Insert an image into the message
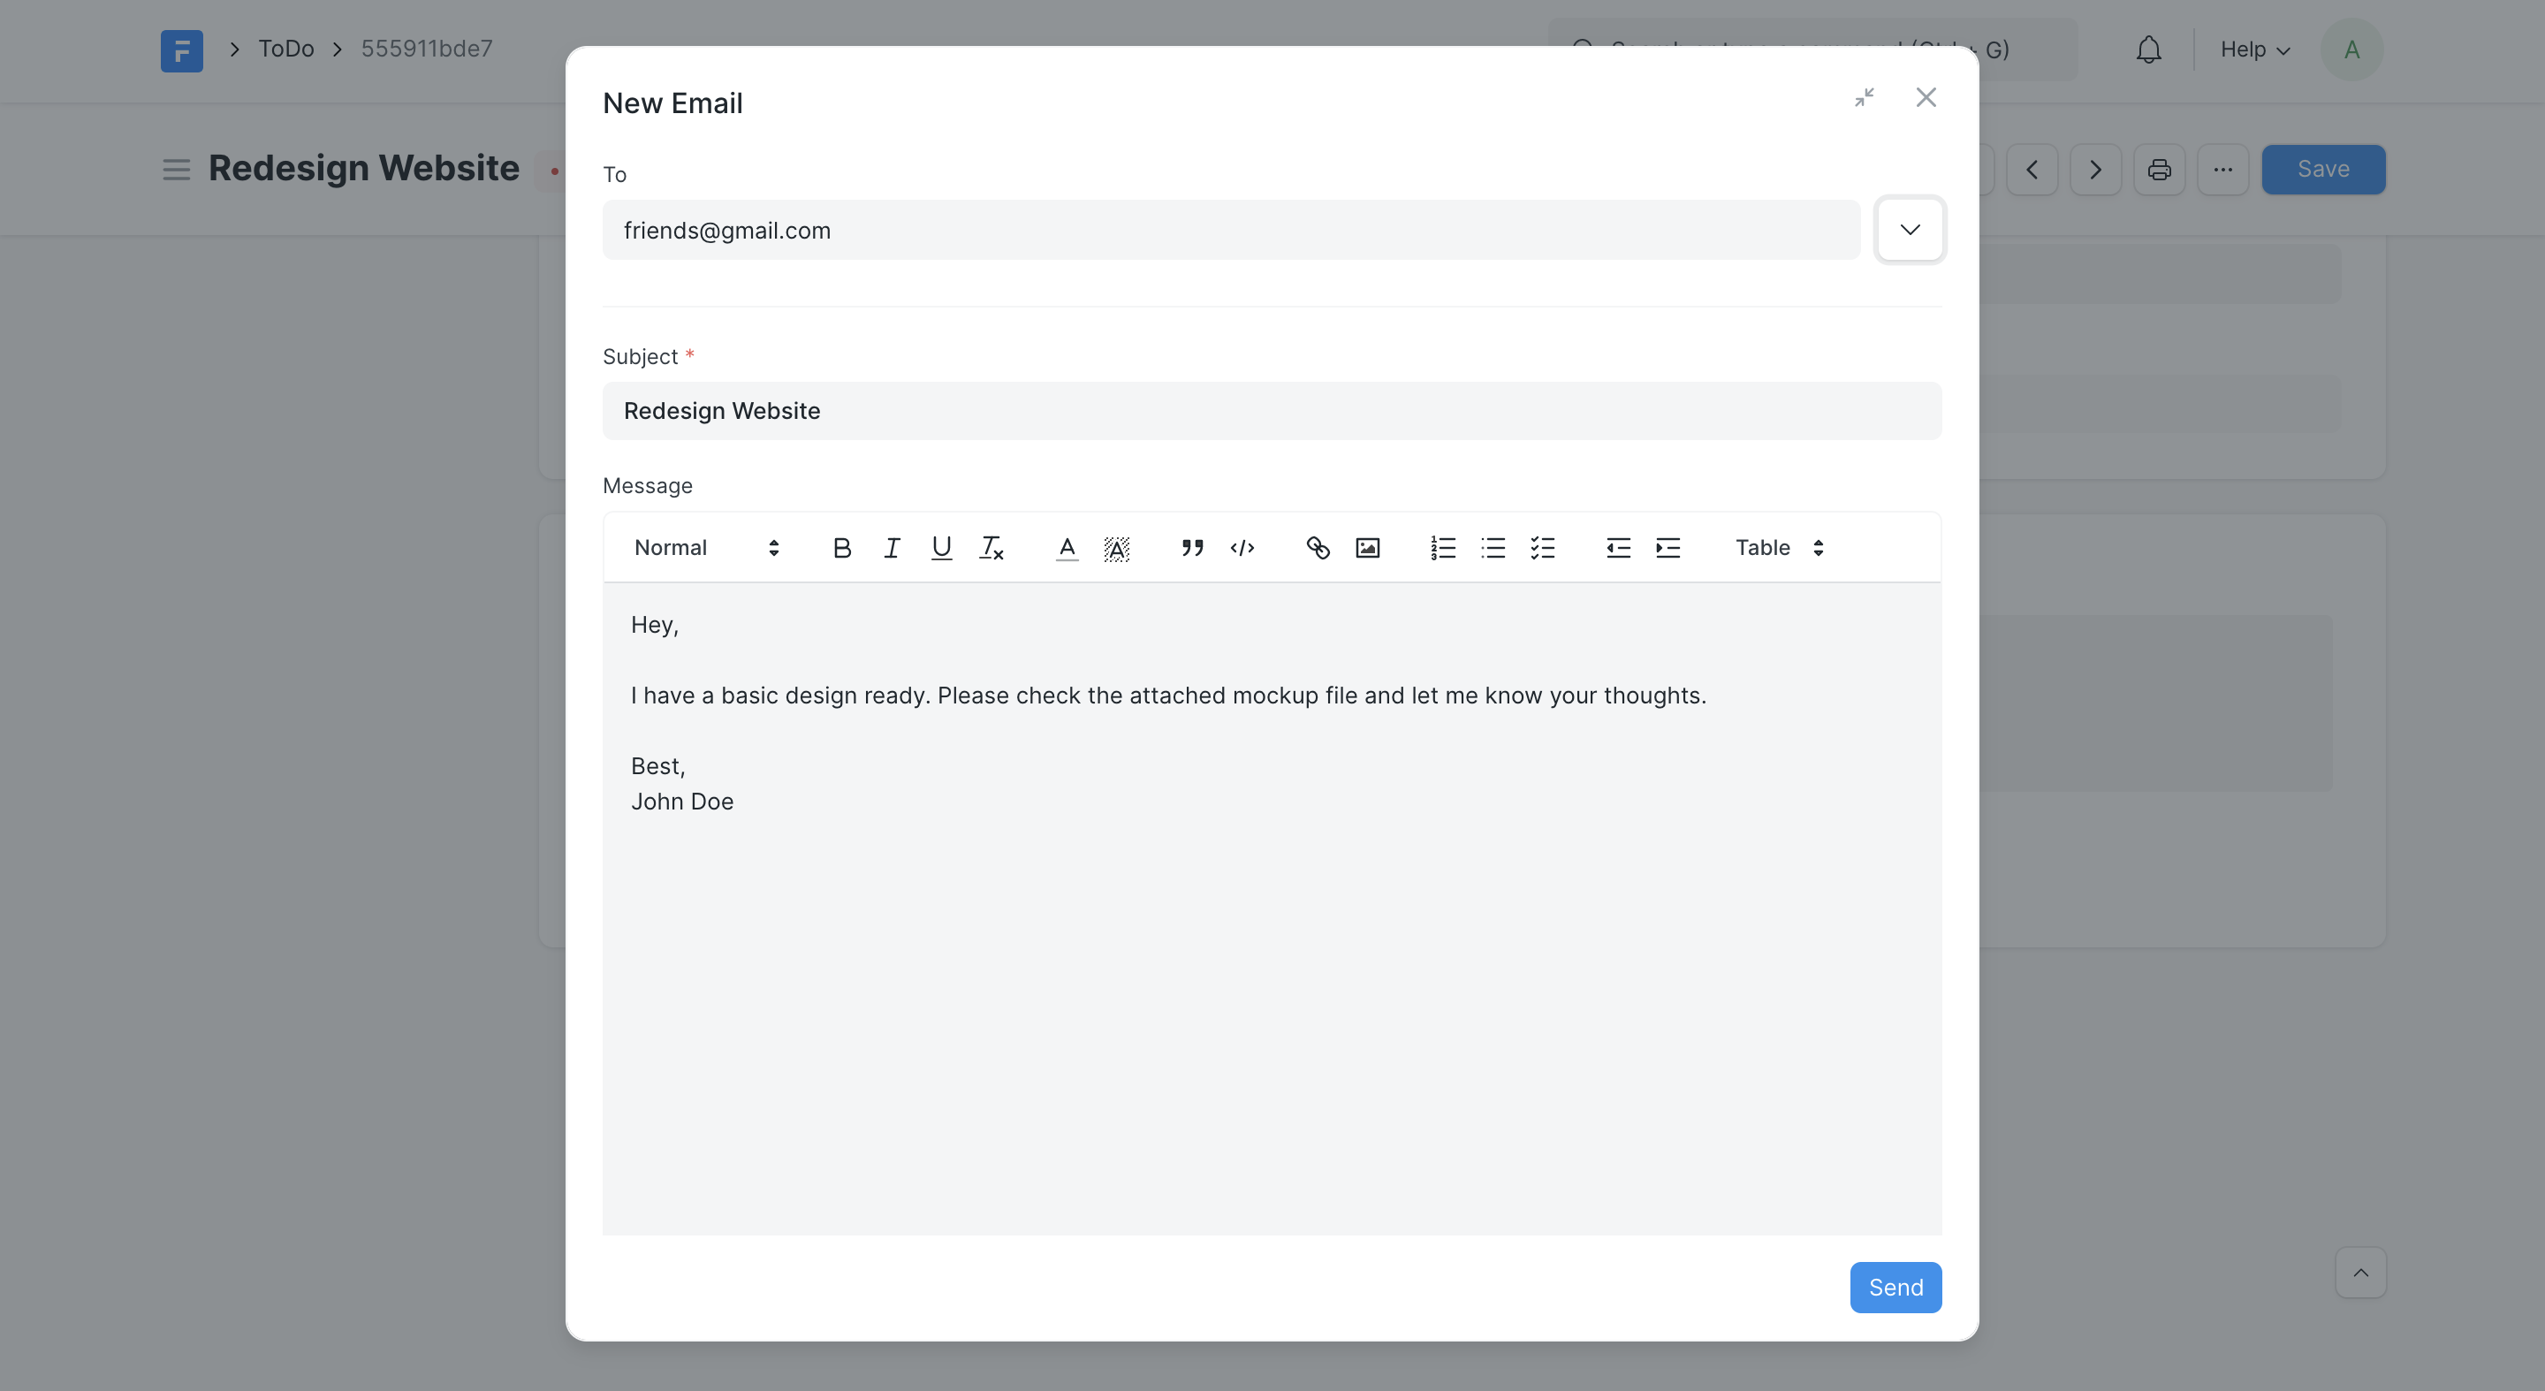Image resolution: width=2545 pixels, height=1391 pixels. point(1366,547)
